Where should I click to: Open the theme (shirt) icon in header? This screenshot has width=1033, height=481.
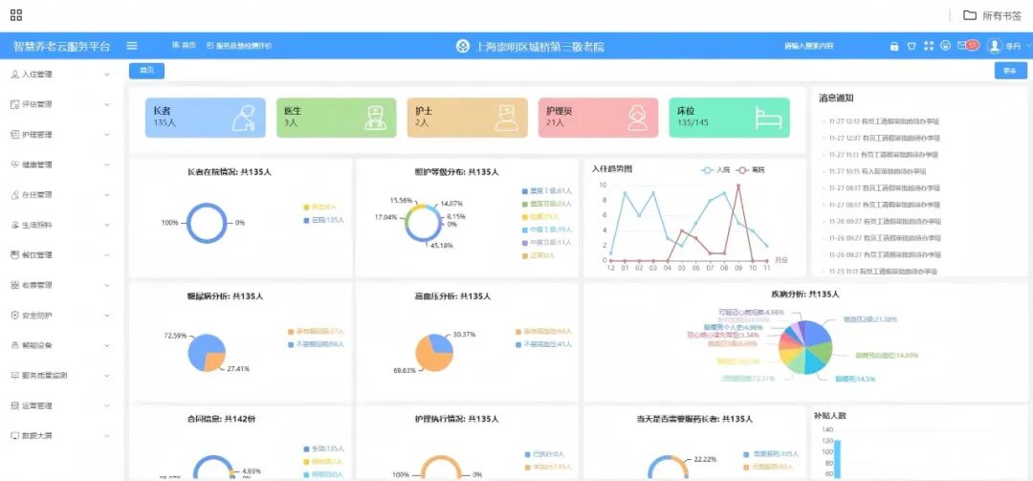(912, 46)
